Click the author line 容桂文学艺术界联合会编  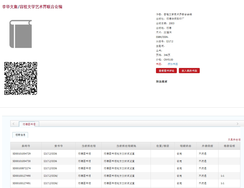174,14
